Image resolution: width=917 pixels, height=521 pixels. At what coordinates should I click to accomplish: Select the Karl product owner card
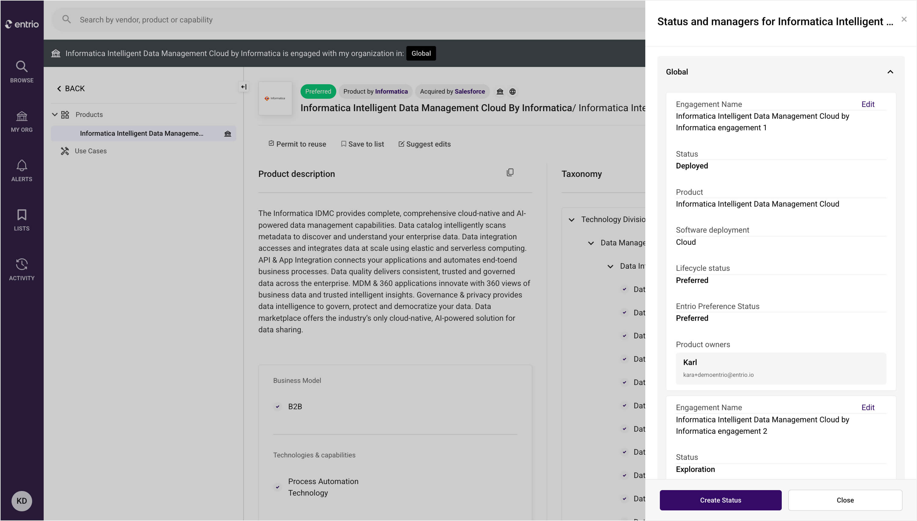tap(781, 369)
